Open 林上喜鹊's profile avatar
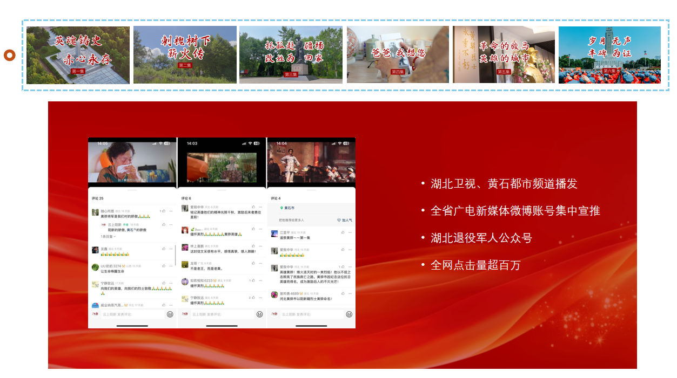 pyautogui.click(x=185, y=248)
